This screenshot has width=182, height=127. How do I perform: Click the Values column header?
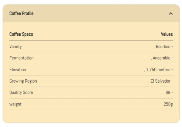[167, 34]
